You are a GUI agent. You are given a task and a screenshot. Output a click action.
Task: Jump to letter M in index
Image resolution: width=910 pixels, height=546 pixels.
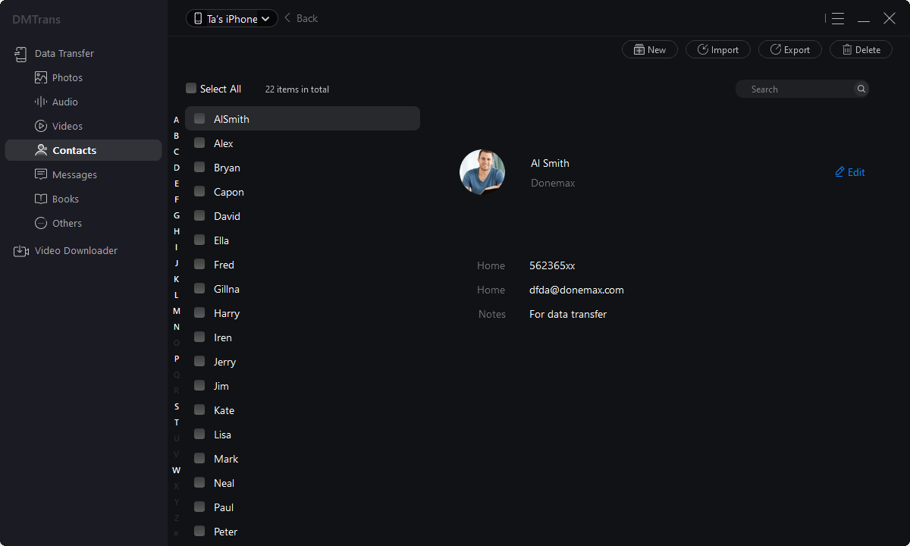(x=177, y=311)
